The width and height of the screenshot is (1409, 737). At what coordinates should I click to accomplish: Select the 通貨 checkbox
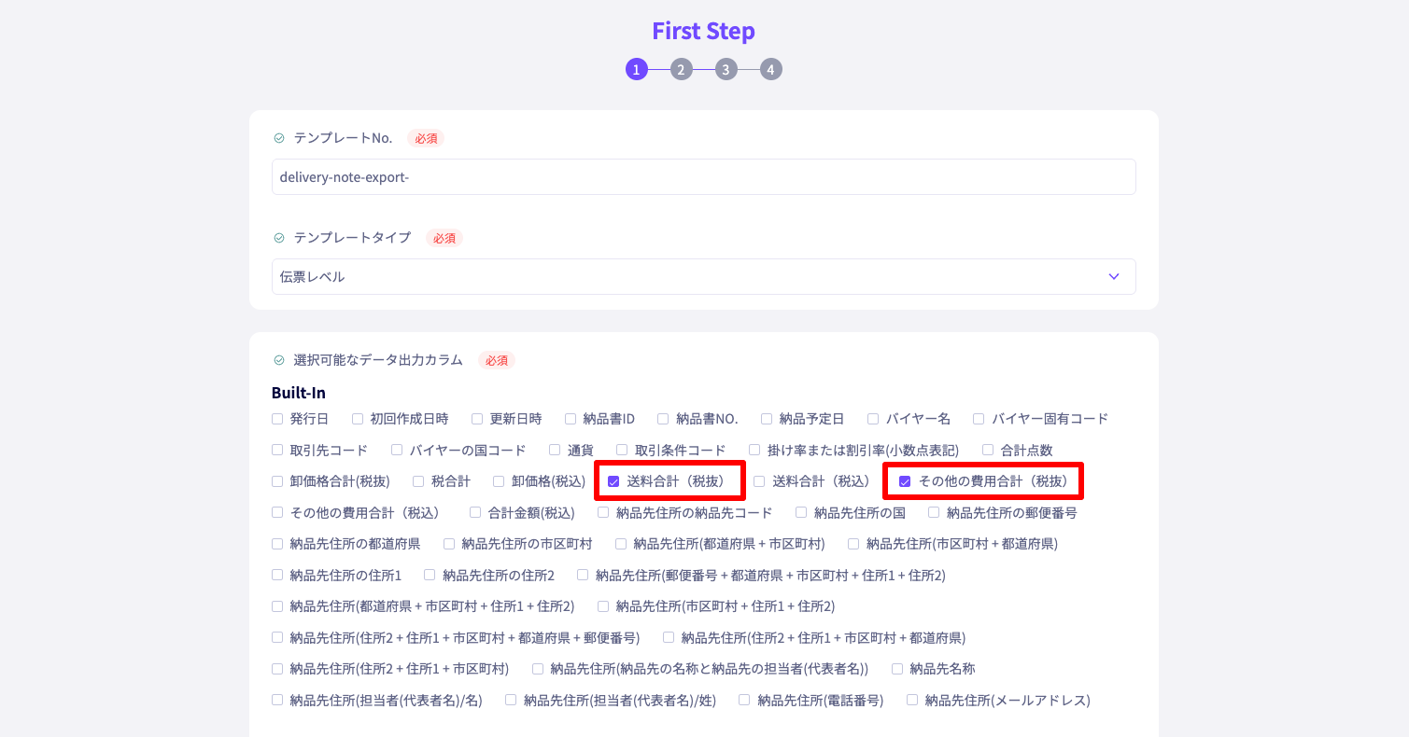point(555,450)
